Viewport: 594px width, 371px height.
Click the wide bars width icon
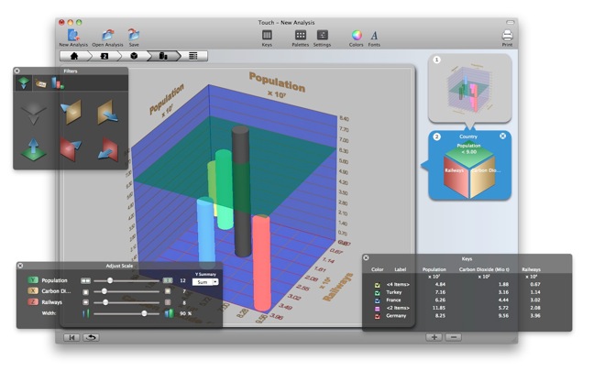[x=169, y=313]
